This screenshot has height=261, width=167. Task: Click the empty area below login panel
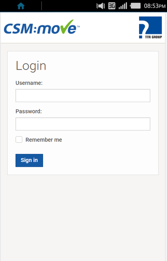(x=83, y=216)
